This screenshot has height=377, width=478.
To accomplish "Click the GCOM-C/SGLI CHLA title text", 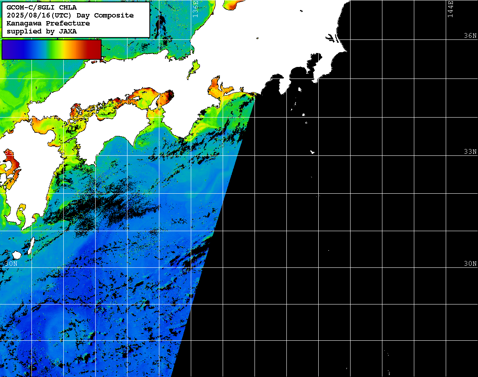I will (41, 7).
